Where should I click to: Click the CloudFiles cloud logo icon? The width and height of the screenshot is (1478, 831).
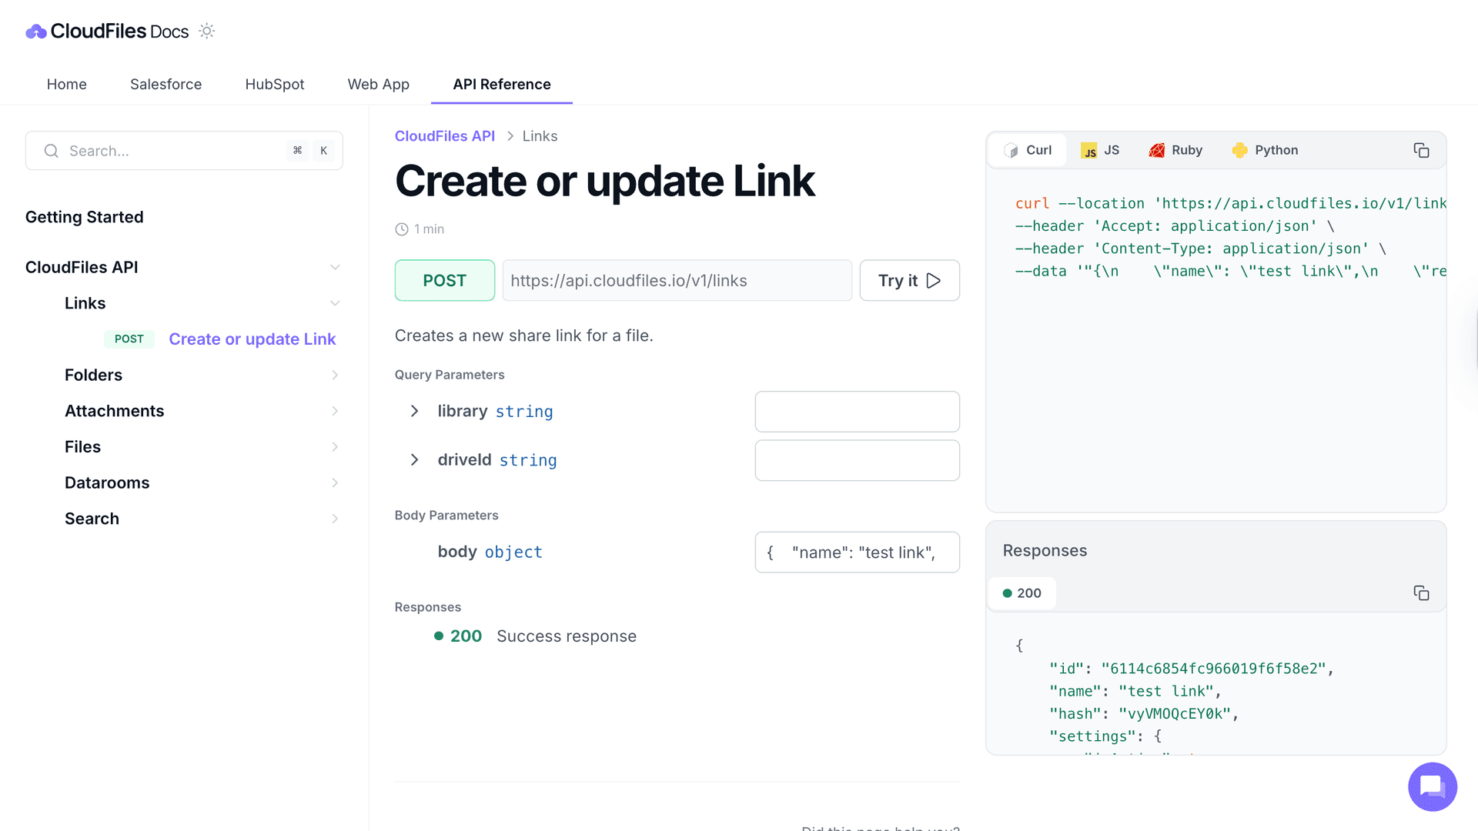[36, 32]
